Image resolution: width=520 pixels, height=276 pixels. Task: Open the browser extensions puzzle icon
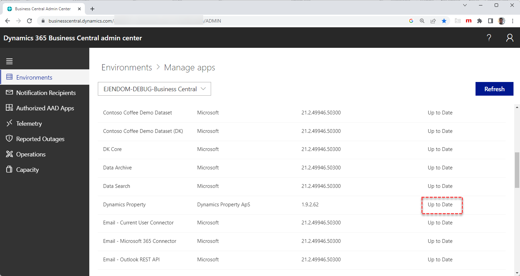pyautogui.click(x=480, y=21)
